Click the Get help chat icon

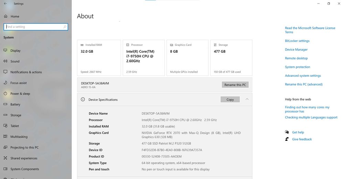click(x=287, y=132)
